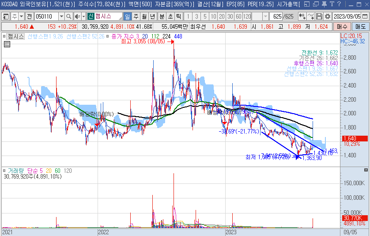Click the 신 badge beside 캠시스
This screenshot has height=236, width=370.
tap(91, 16)
